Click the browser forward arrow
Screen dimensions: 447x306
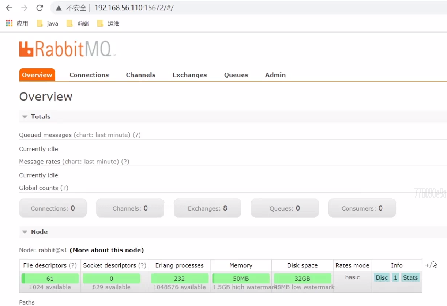[x=24, y=8]
